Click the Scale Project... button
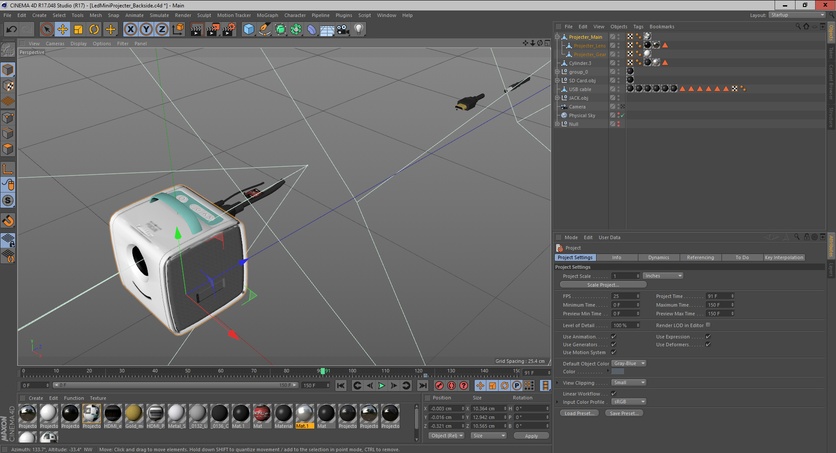 [x=603, y=285]
